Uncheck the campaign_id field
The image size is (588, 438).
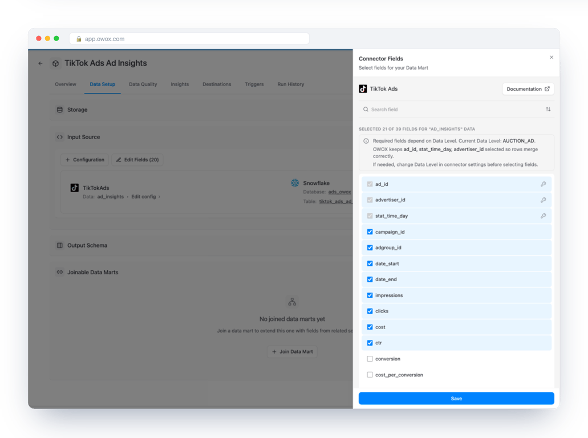coord(370,232)
